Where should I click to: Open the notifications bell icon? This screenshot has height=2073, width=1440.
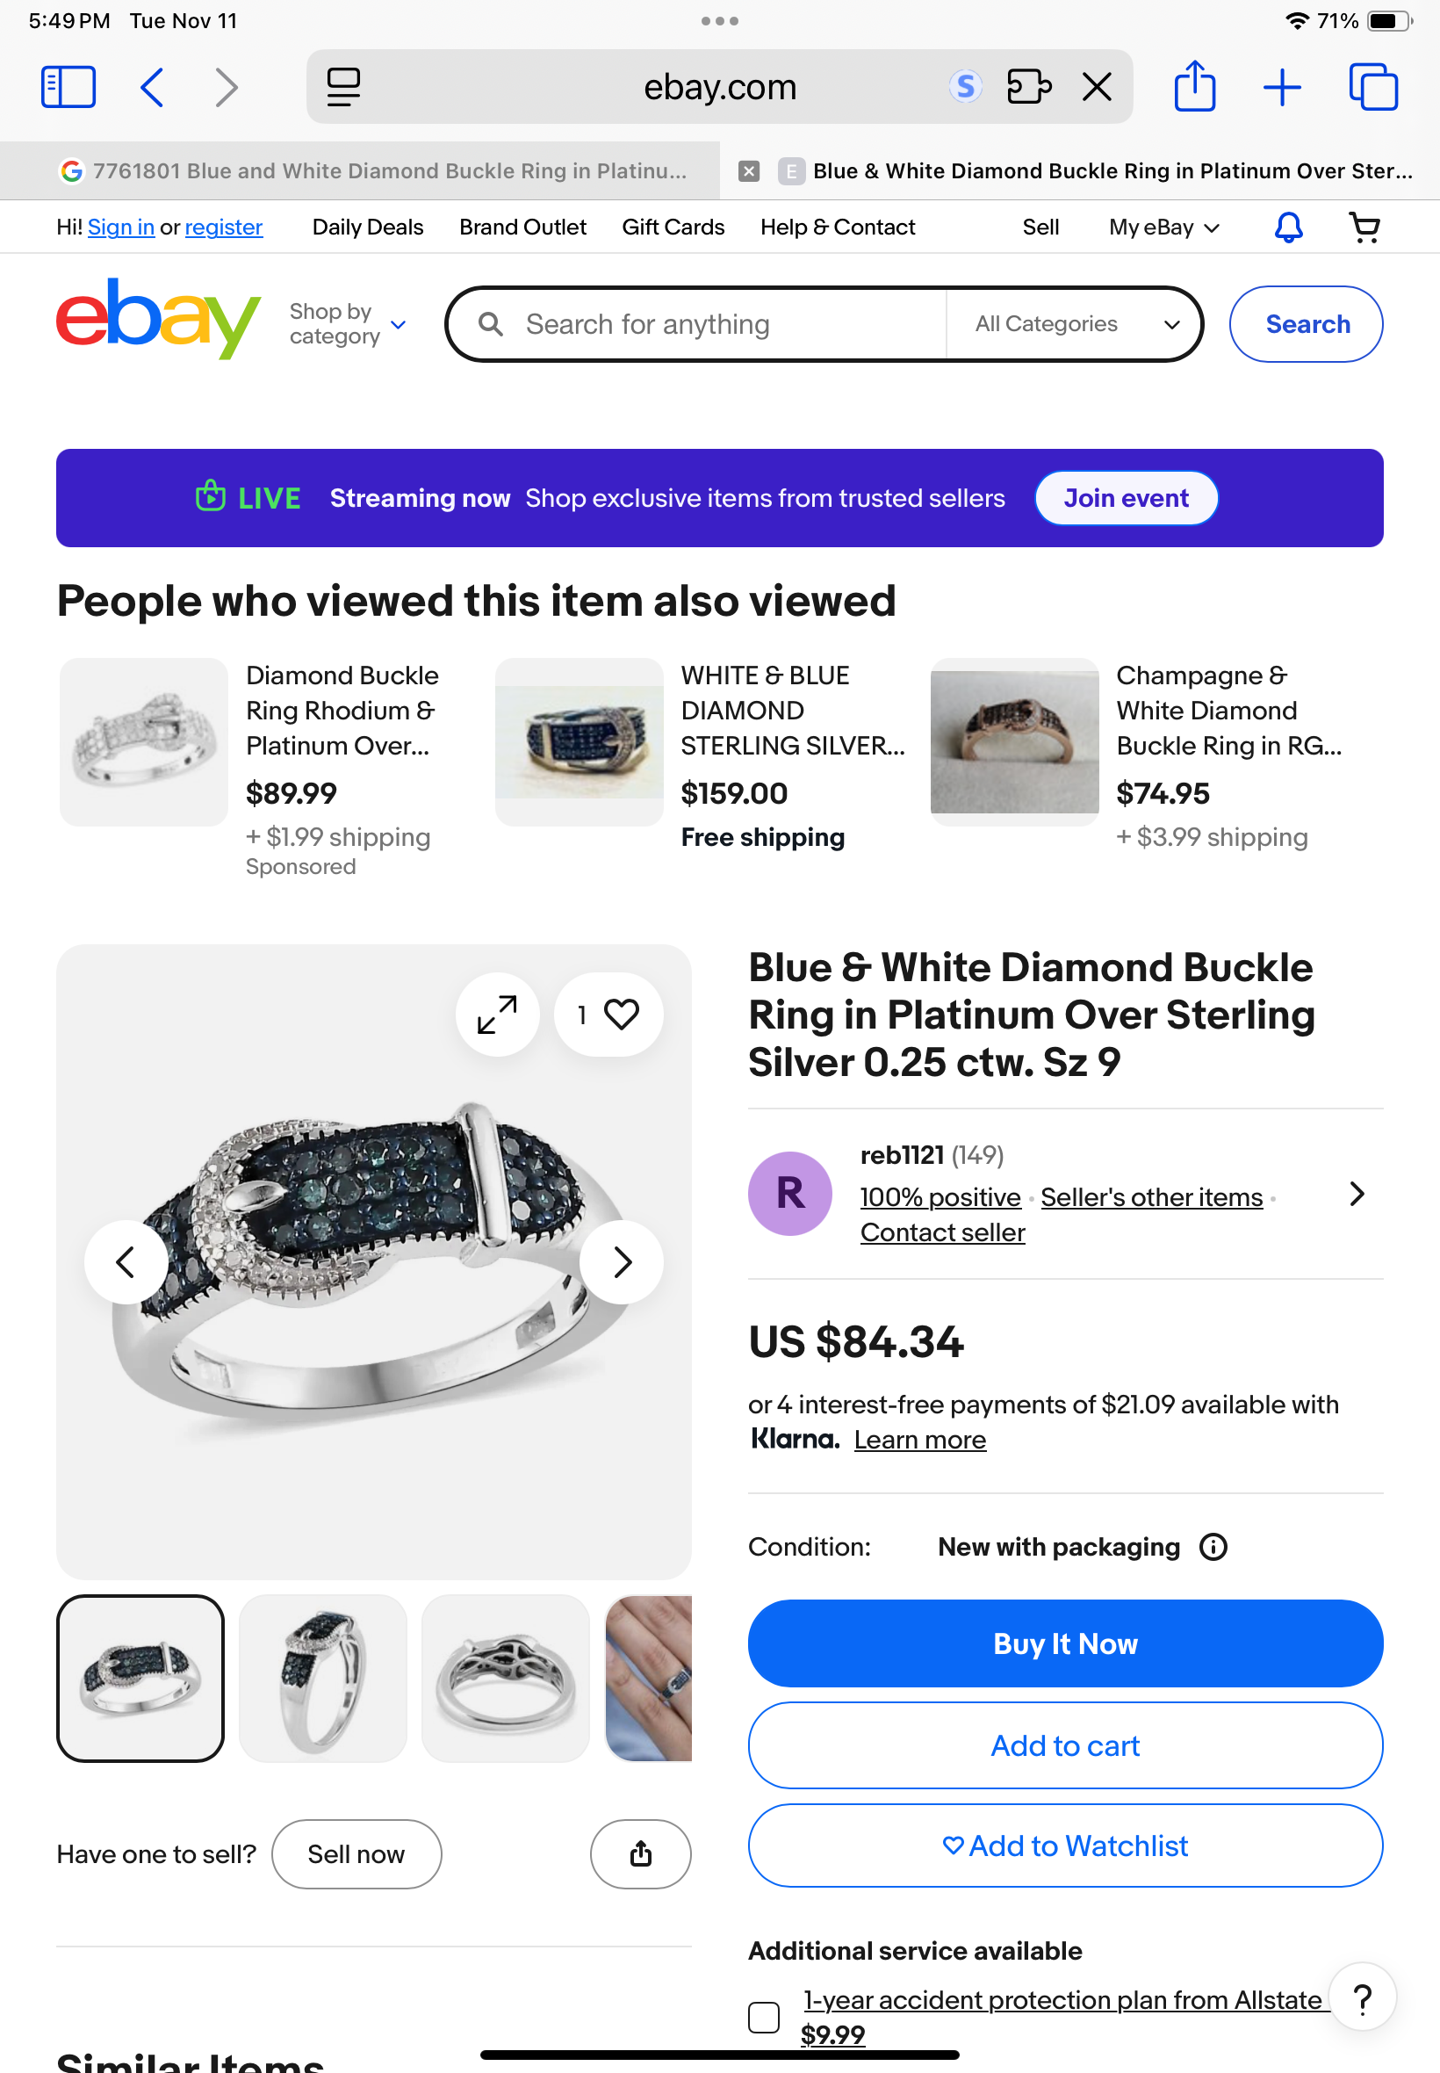click(1287, 228)
